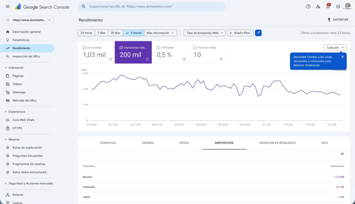Open the manage users icon
355x204 pixels.
pyautogui.click(x=318, y=7)
